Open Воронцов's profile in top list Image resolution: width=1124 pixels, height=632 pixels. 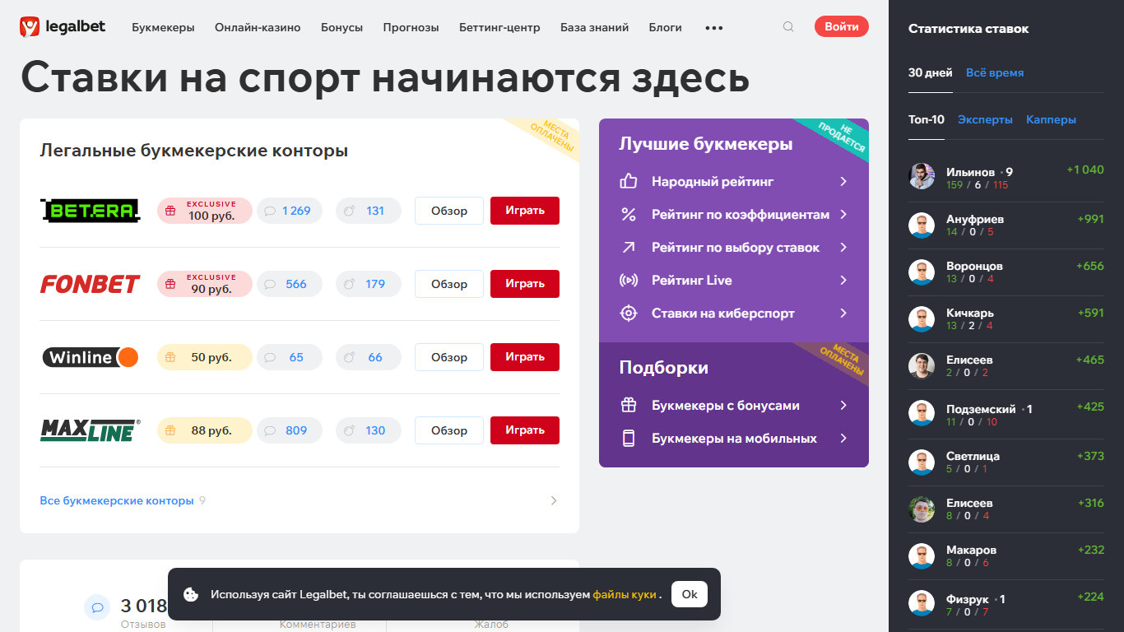pyautogui.click(x=974, y=266)
